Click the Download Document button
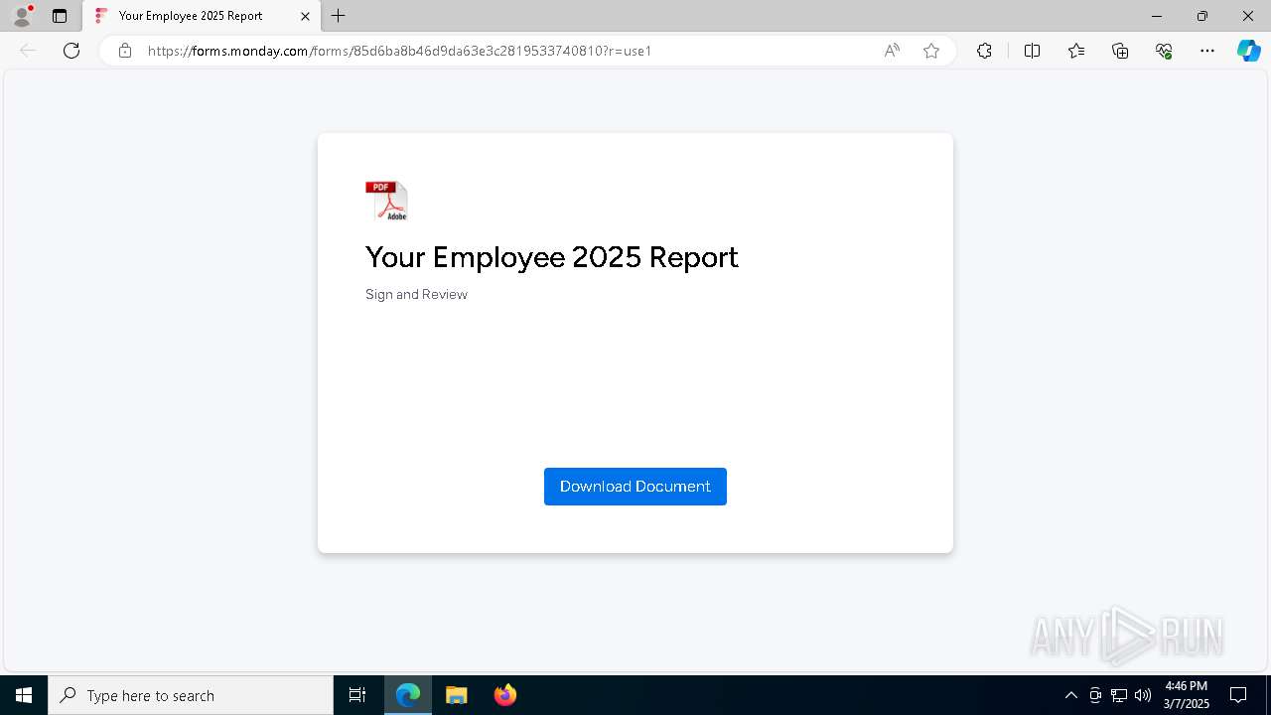This screenshot has height=715, width=1271. pos(635,487)
